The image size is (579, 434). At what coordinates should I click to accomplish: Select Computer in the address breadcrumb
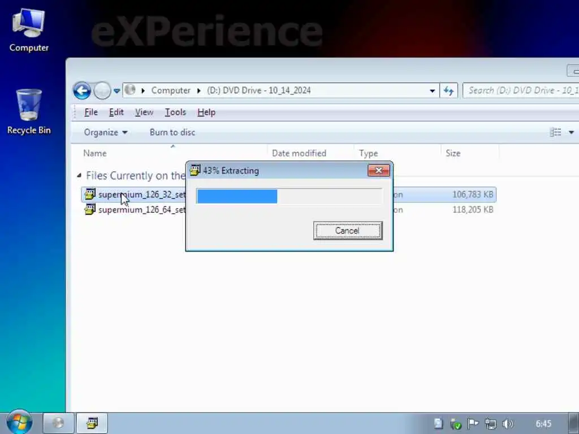point(171,90)
